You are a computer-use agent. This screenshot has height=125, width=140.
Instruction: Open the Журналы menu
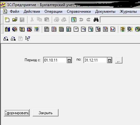128,11
